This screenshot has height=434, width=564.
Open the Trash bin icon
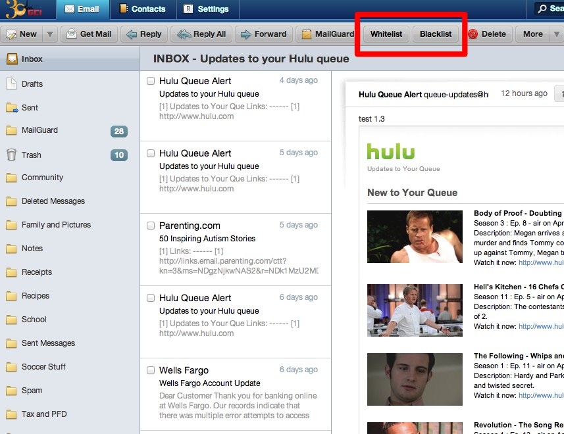tap(11, 155)
